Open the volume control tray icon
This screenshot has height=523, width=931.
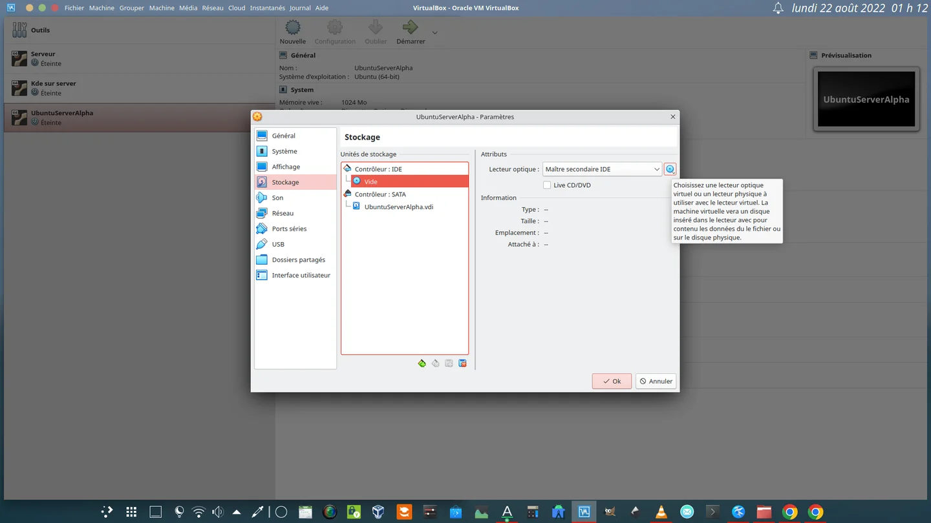click(218, 512)
